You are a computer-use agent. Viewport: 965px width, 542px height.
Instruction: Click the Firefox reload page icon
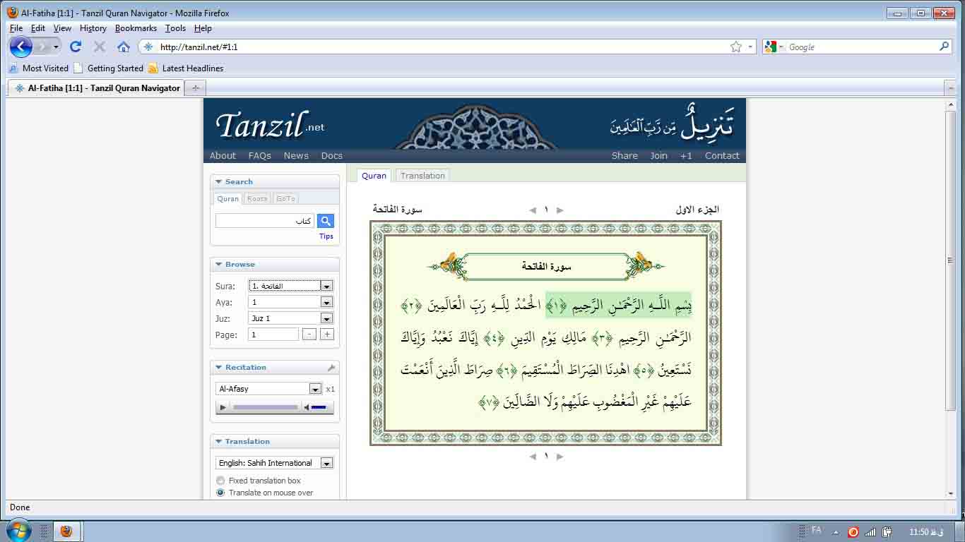click(76, 47)
